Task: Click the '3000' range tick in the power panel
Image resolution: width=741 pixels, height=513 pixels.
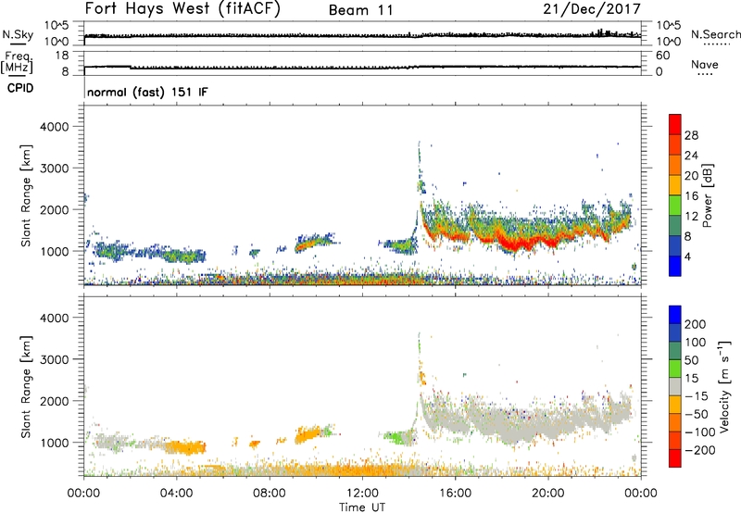Action: click(x=55, y=169)
